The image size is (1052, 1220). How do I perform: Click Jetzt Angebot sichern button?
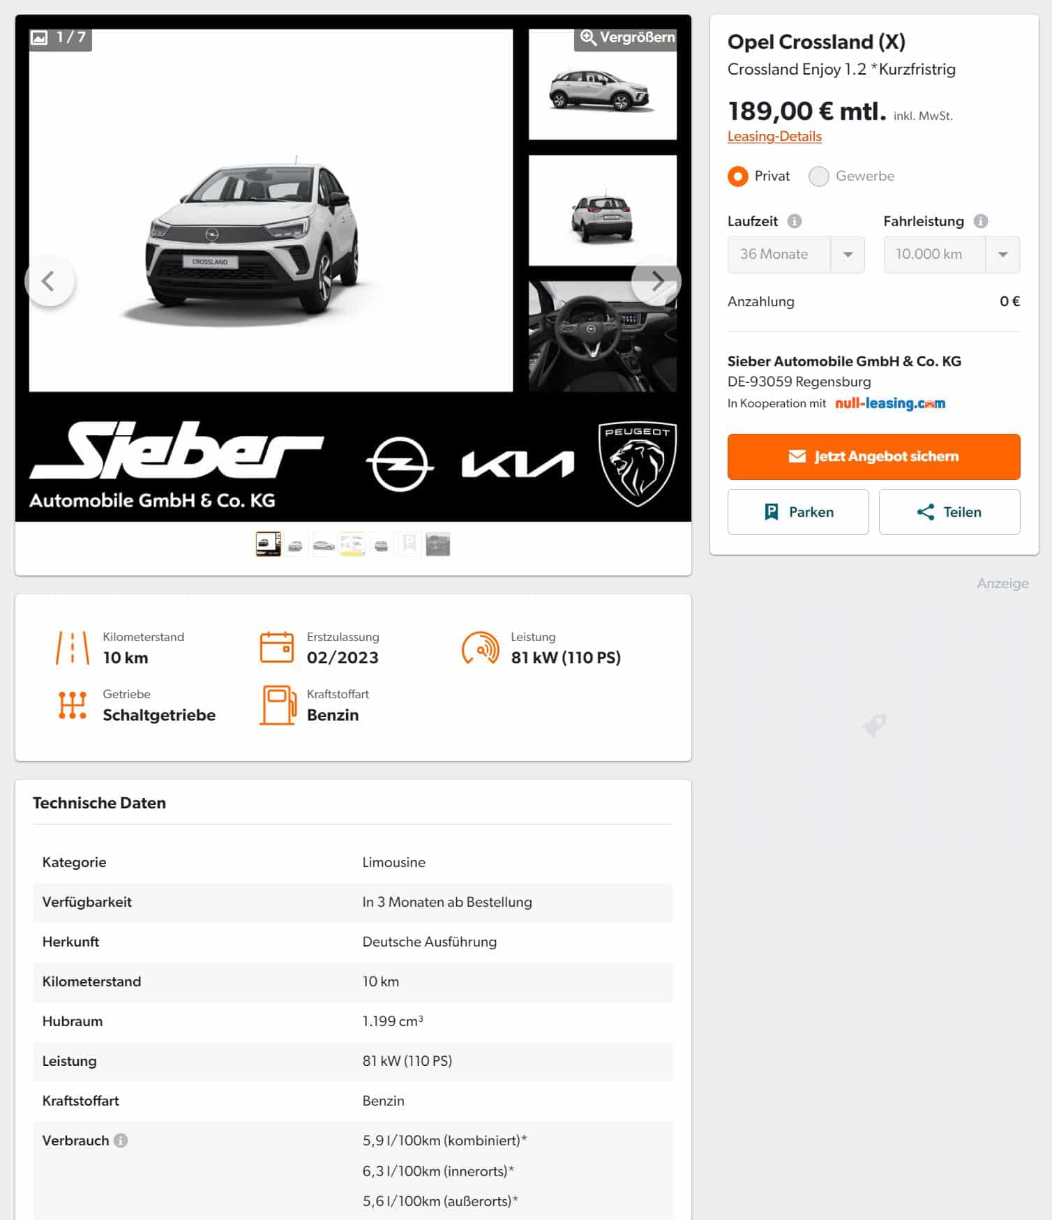tap(873, 457)
